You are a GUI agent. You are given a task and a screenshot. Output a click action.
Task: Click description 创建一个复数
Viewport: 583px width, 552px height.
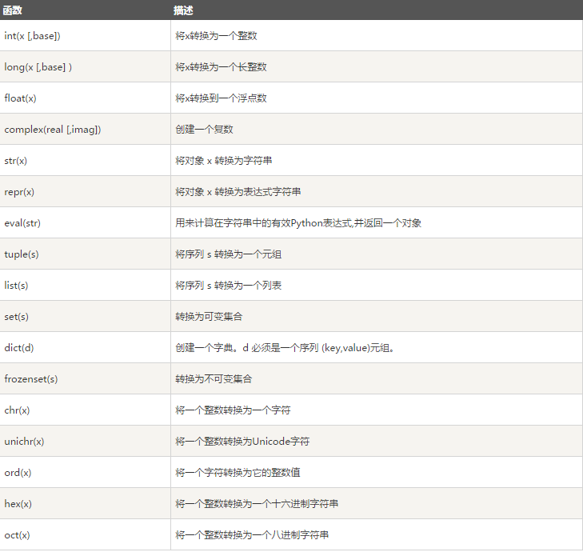204,130
